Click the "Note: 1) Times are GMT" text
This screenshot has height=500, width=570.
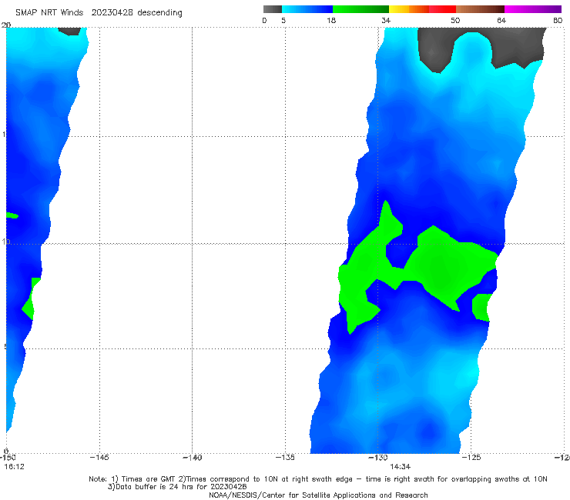133,479
